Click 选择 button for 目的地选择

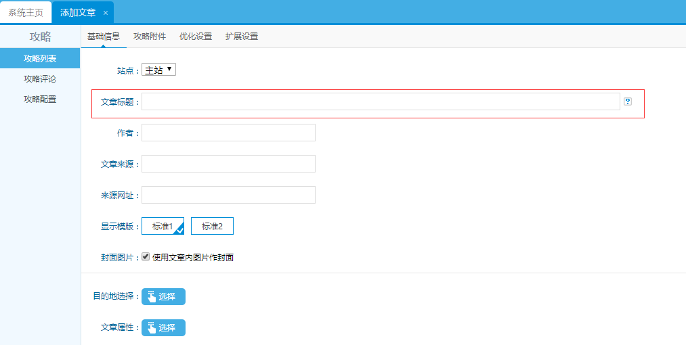[163, 296]
